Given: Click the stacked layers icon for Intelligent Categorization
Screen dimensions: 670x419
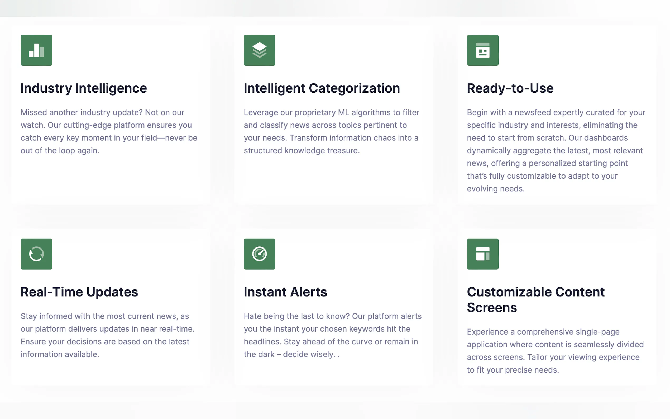Looking at the screenshot, I should click(259, 50).
